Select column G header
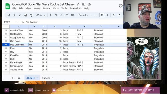Viewport: 167px width, 94px height. point(102,27)
